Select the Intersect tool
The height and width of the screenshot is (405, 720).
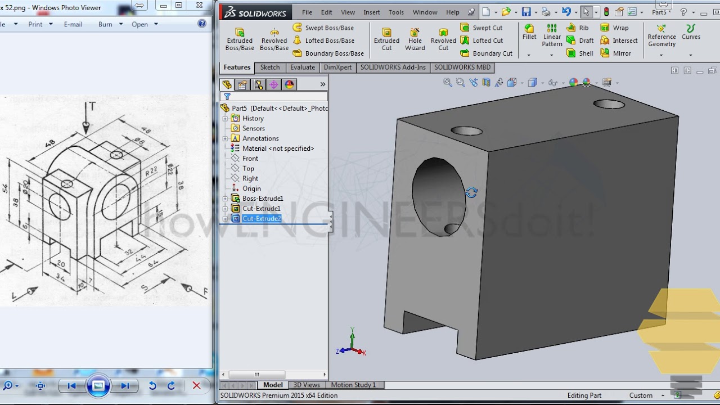(619, 40)
